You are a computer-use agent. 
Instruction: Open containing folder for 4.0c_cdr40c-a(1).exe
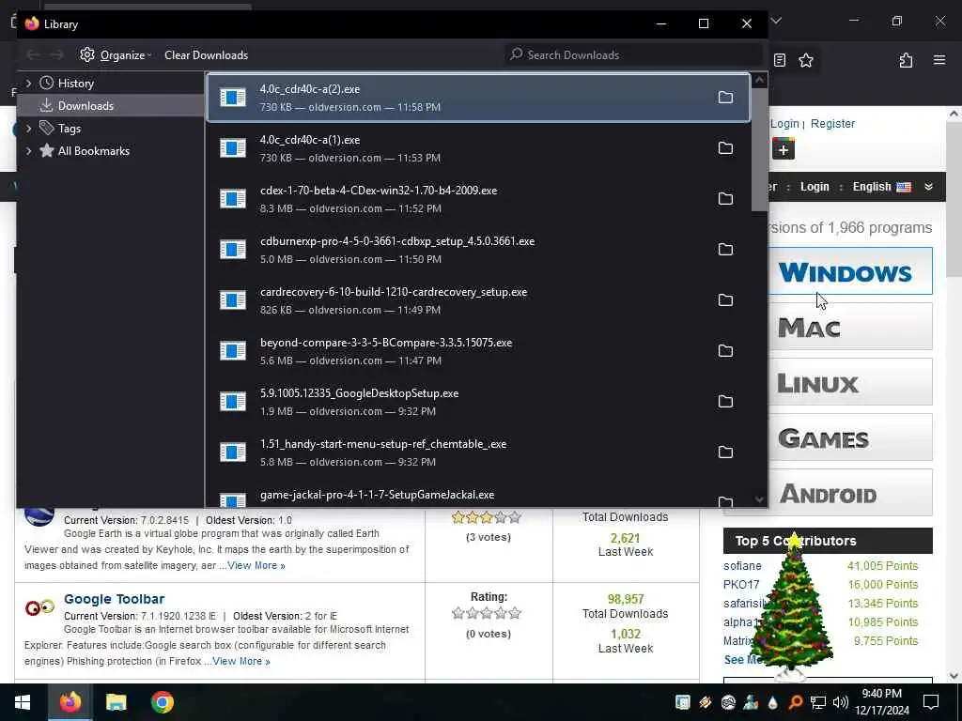pyautogui.click(x=725, y=148)
